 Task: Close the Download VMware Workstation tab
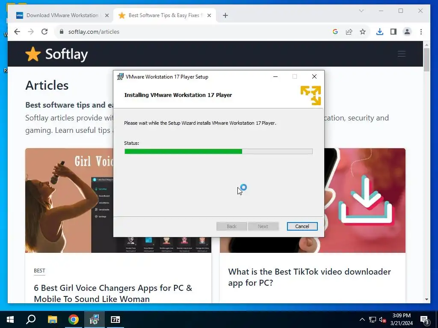pos(107,15)
